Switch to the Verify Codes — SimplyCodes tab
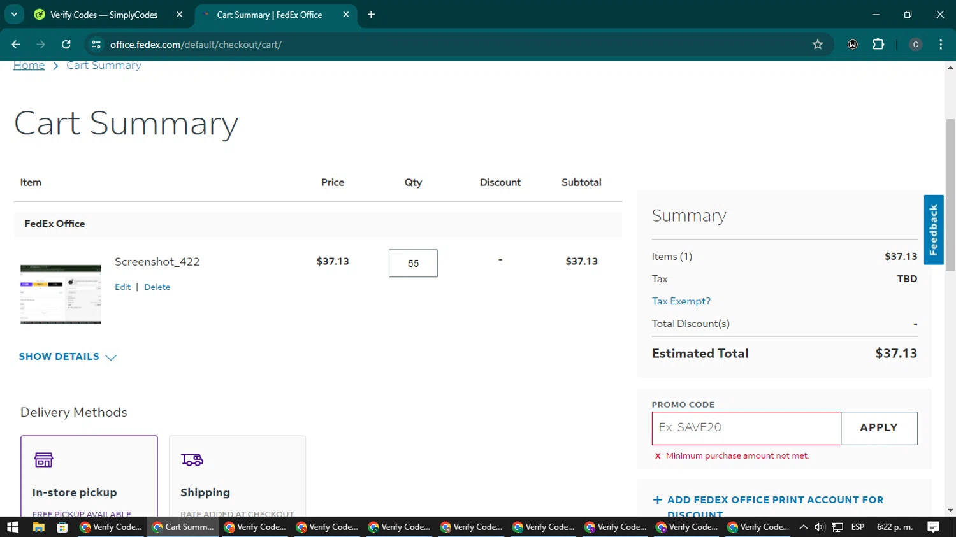Image resolution: width=956 pixels, height=537 pixels. pos(103,15)
